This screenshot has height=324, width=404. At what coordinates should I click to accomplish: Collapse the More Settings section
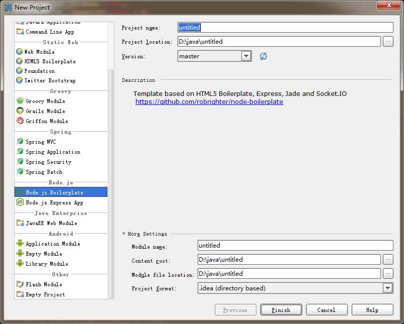click(124, 234)
